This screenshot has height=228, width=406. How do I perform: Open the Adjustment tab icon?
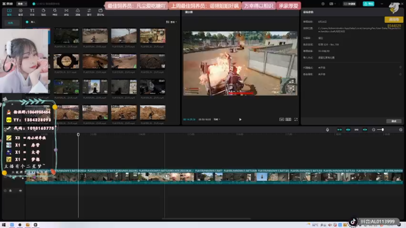(x=89, y=12)
